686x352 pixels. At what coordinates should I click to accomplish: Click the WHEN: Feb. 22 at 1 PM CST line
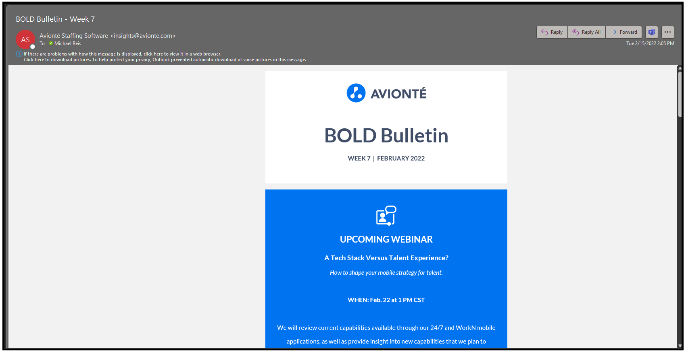[x=386, y=300]
